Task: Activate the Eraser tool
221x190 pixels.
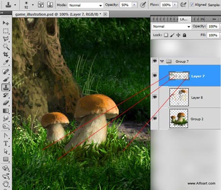Action: click(6, 103)
